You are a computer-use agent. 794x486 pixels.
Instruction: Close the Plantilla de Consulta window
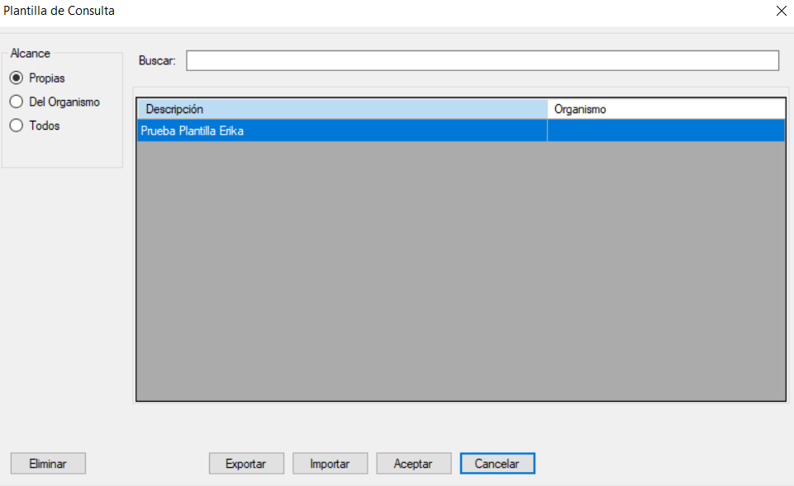781,12
